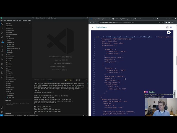177x133 pixels.
Task: Open the Terminal menu in the menu bar
Action: (x=25, y=21)
